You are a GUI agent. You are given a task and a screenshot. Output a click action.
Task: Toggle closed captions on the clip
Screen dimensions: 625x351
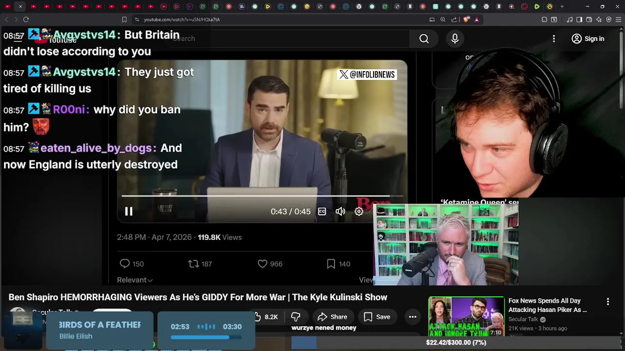(x=322, y=211)
